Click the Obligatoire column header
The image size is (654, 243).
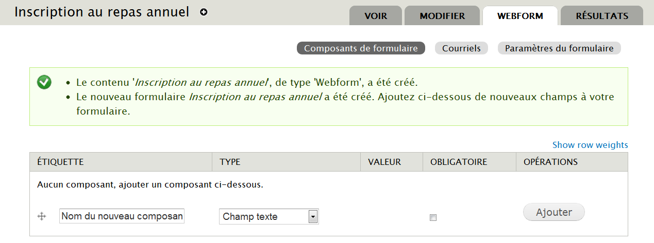[458, 162]
